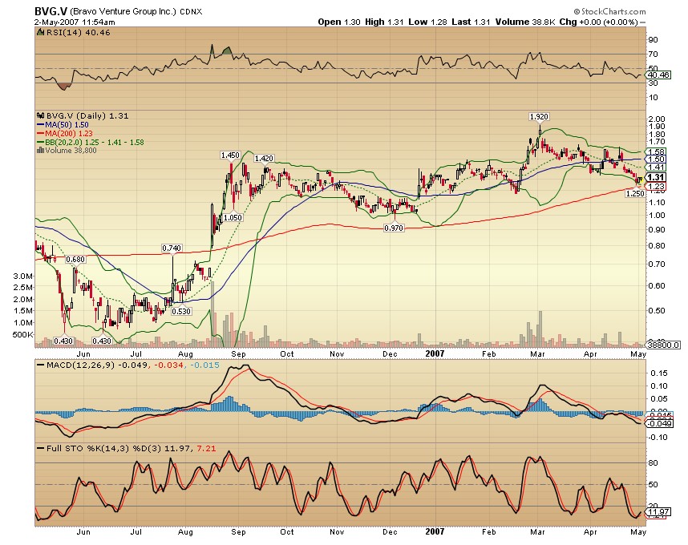Click the 38800.0 volume axis tag
This screenshot has height=545, width=688.
[x=664, y=345]
